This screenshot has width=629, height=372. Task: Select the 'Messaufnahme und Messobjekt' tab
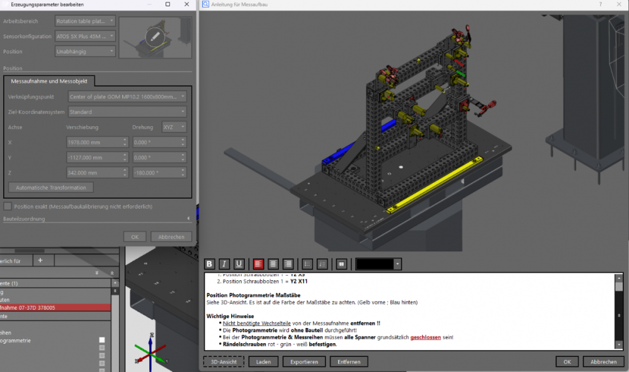pos(49,81)
